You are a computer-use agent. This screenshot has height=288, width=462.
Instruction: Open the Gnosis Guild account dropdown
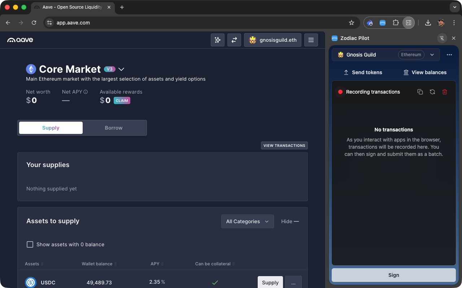(386, 55)
